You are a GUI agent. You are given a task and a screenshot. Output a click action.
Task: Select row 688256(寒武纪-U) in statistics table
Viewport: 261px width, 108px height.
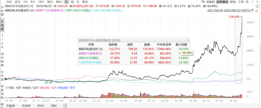[x=134, y=49]
